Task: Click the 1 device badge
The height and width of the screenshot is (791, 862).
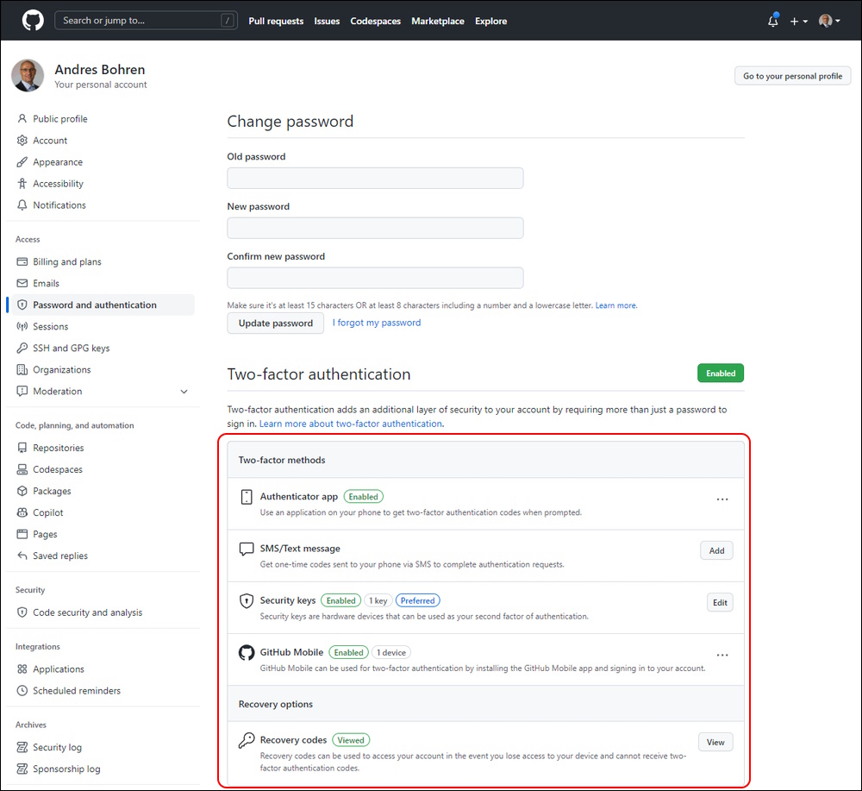Action: pyautogui.click(x=390, y=652)
